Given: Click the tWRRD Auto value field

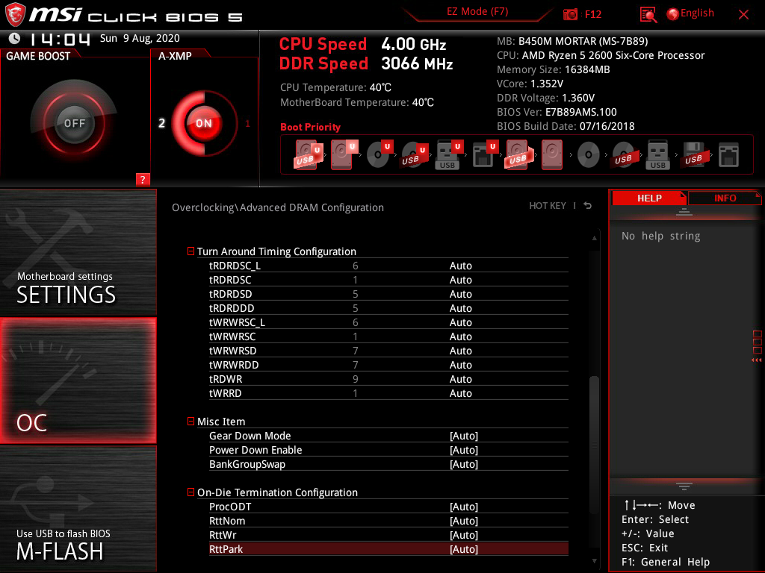Looking at the screenshot, I should pyautogui.click(x=460, y=392).
